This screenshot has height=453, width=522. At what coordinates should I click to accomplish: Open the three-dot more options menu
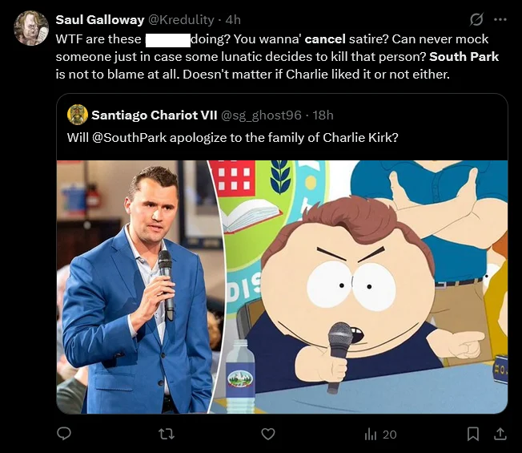click(501, 19)
